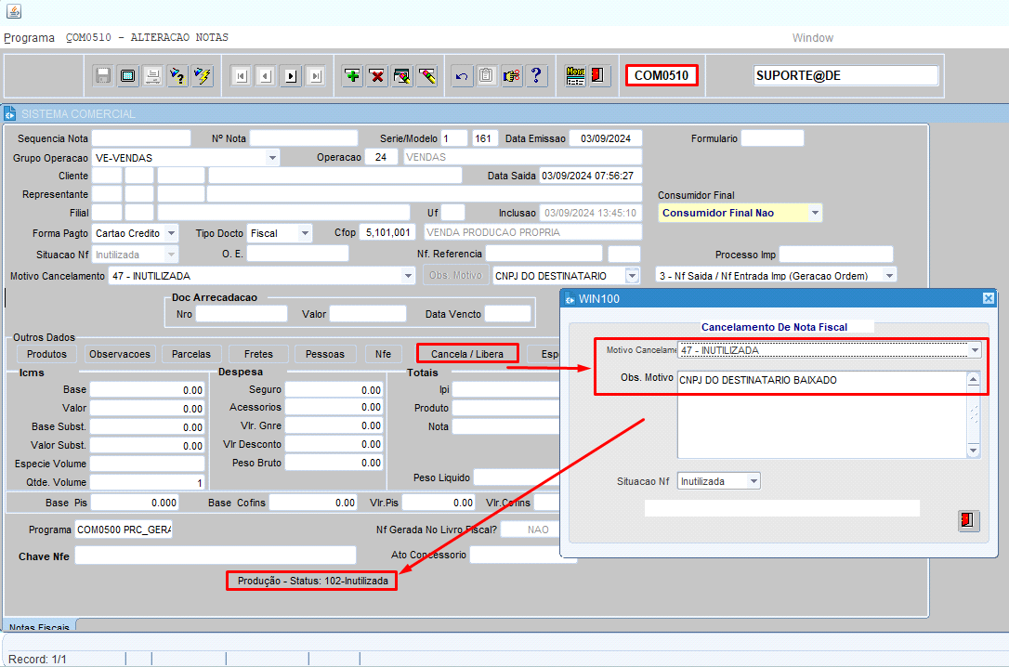
Task: Open Forma Pagto Cartao Credito dropdown
Action: click(x=171, y=233)
